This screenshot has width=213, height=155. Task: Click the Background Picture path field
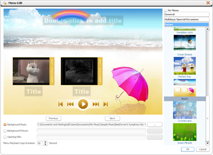pos(91,131)
